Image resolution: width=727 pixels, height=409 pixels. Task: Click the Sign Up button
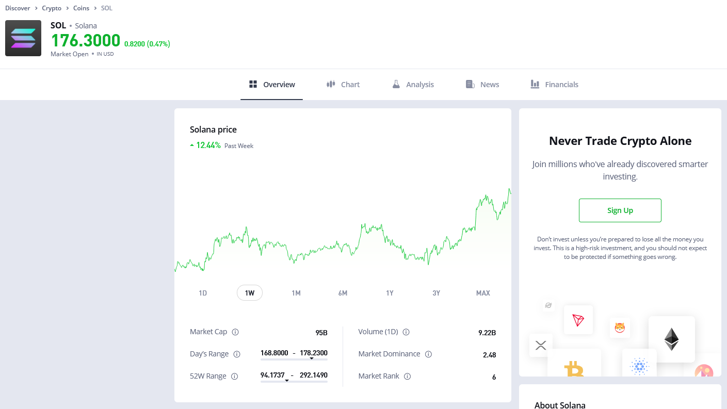(620, 210)
